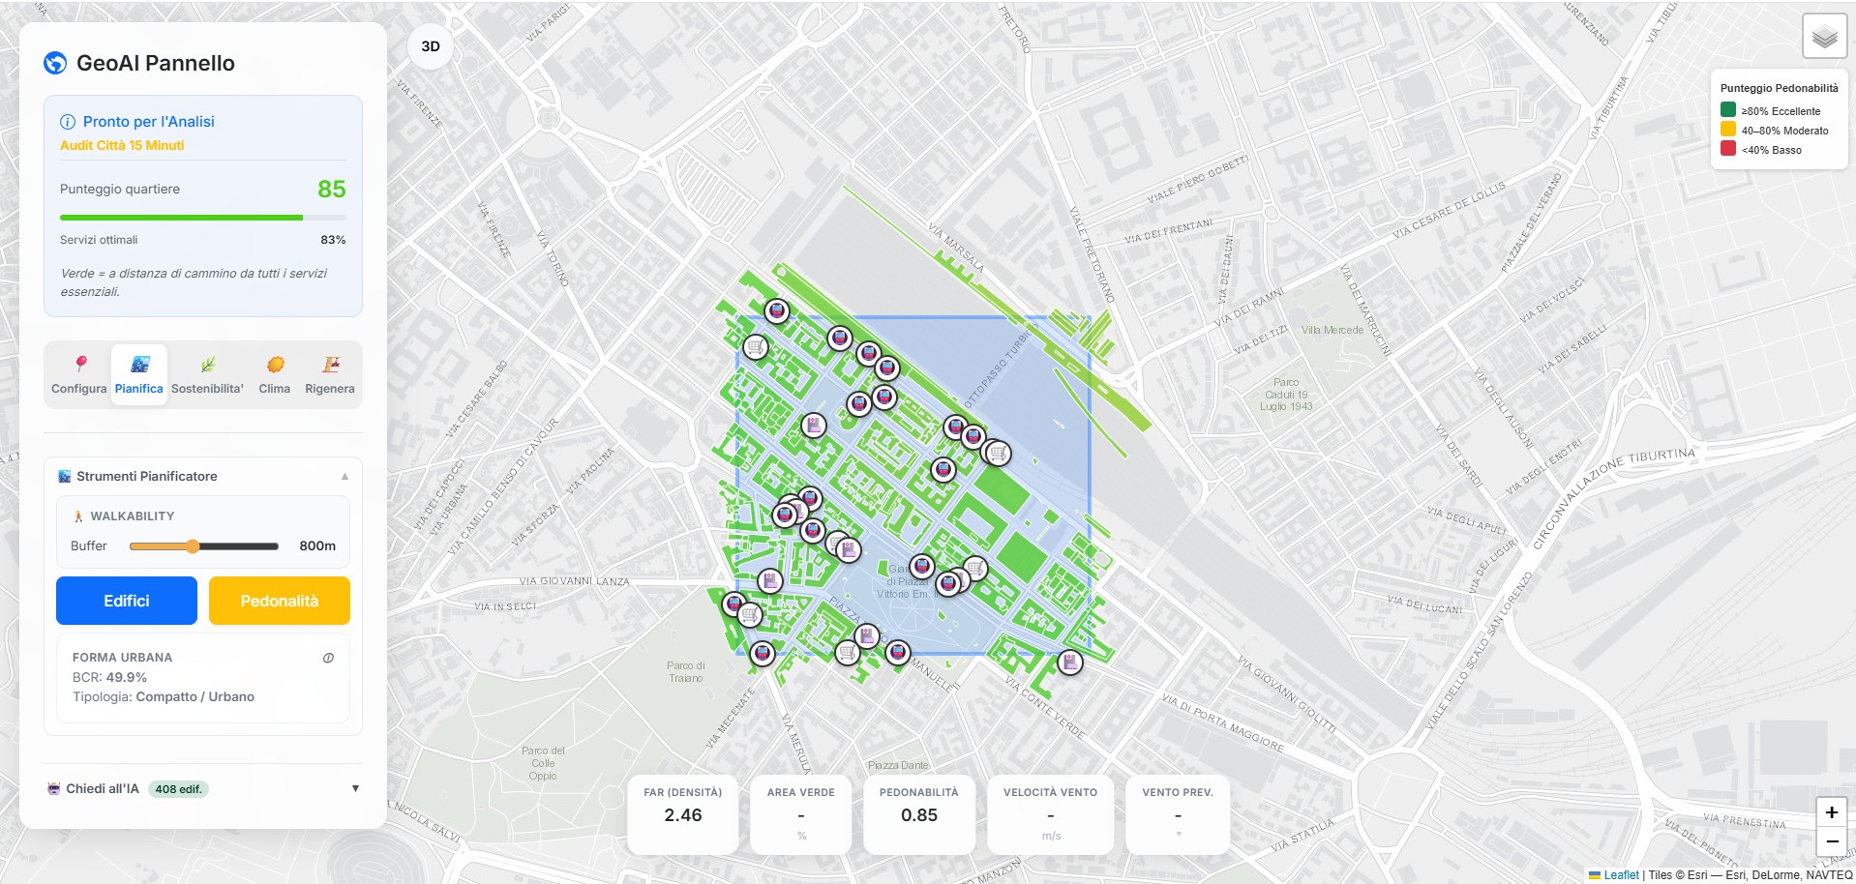Expand the Chiedi all'IA section arrow
The height and width of the screenshot is (884, 1856).
coord(355,789)
